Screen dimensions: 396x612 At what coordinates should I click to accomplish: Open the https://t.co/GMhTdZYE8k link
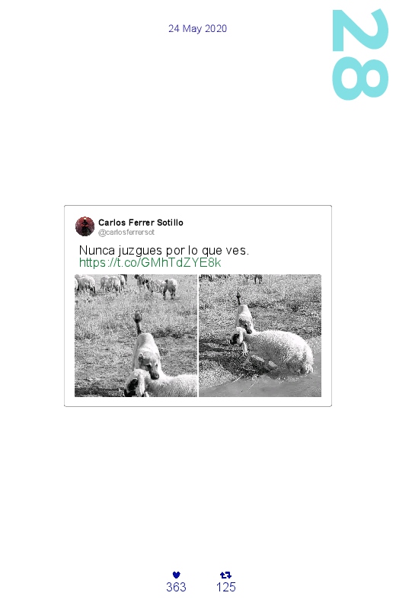click(x=150, y=262)
